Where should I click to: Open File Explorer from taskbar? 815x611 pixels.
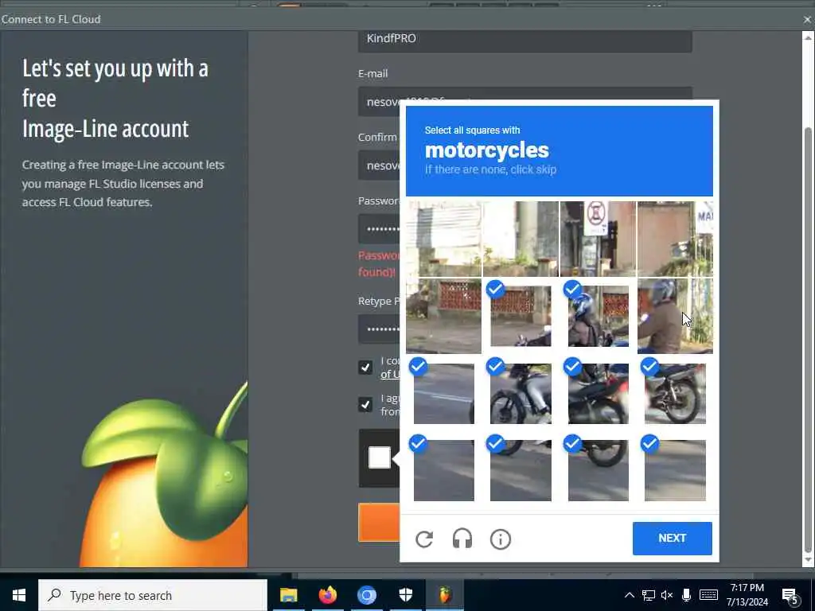point(288,595)
